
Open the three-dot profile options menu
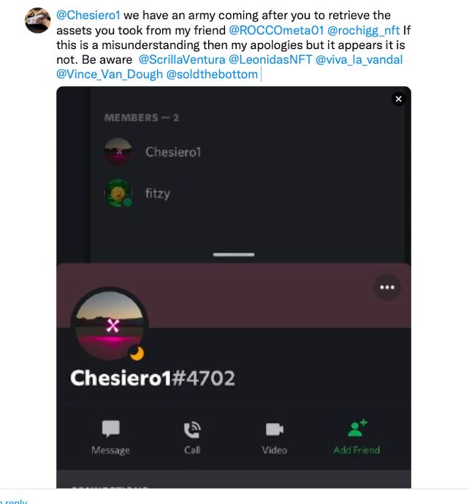tap(387, 287)
